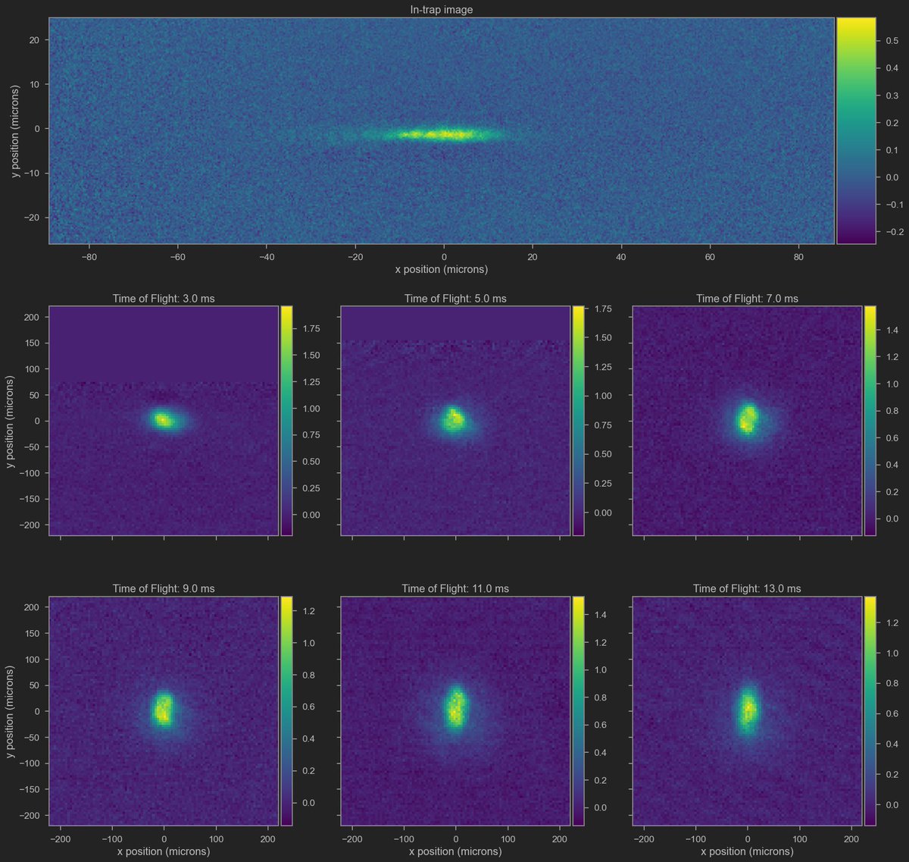The height and width of the screenshot is (862, 909).
Task: Select the "Time of Flight: 13.0 ms" title
Action: click(x=747, y=588)
